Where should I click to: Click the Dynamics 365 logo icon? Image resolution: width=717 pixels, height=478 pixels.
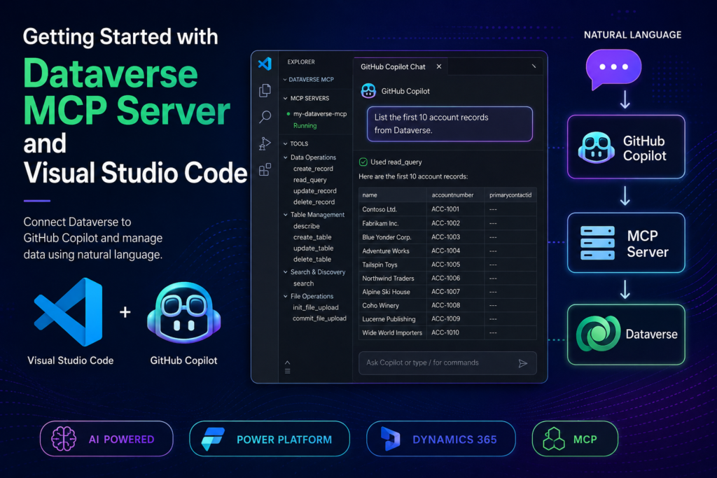click(390, 439)
